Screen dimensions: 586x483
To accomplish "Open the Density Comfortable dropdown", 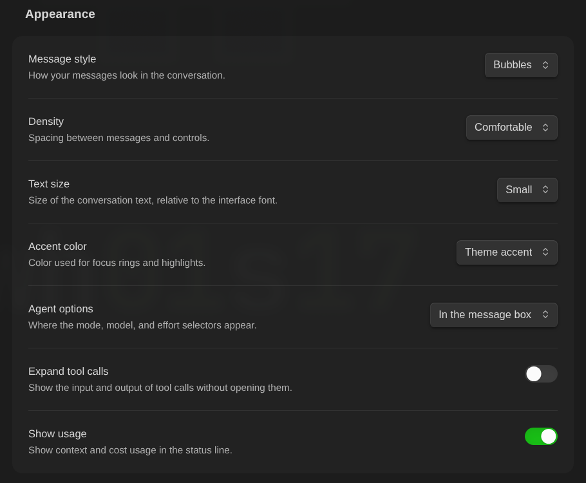I will pos(512,128).
